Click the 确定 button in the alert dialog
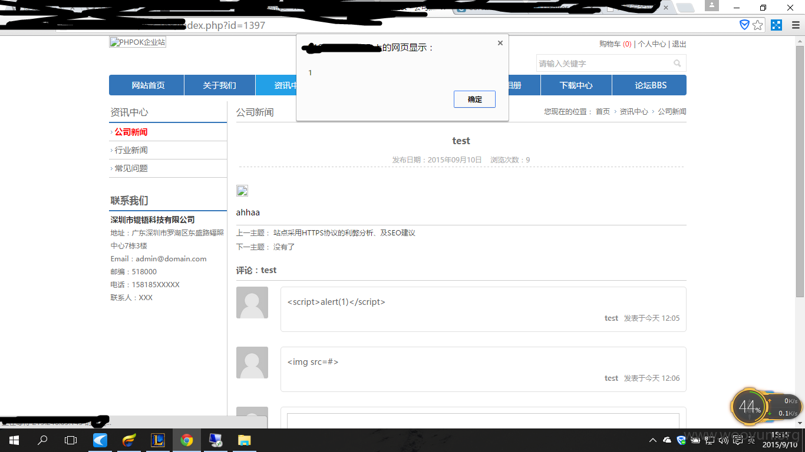The image size is (805, 452). coord(474,99)
